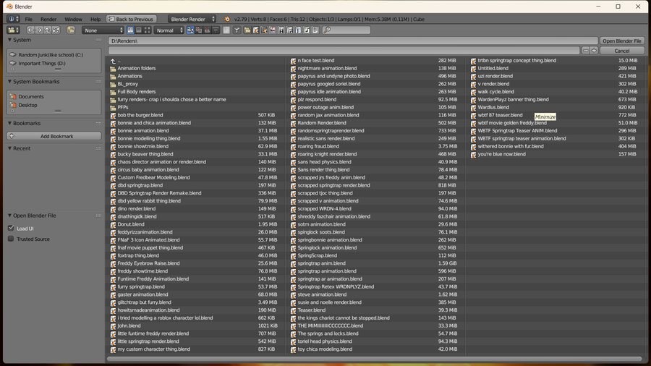Toggle the movie files filter

click(281, 30)
